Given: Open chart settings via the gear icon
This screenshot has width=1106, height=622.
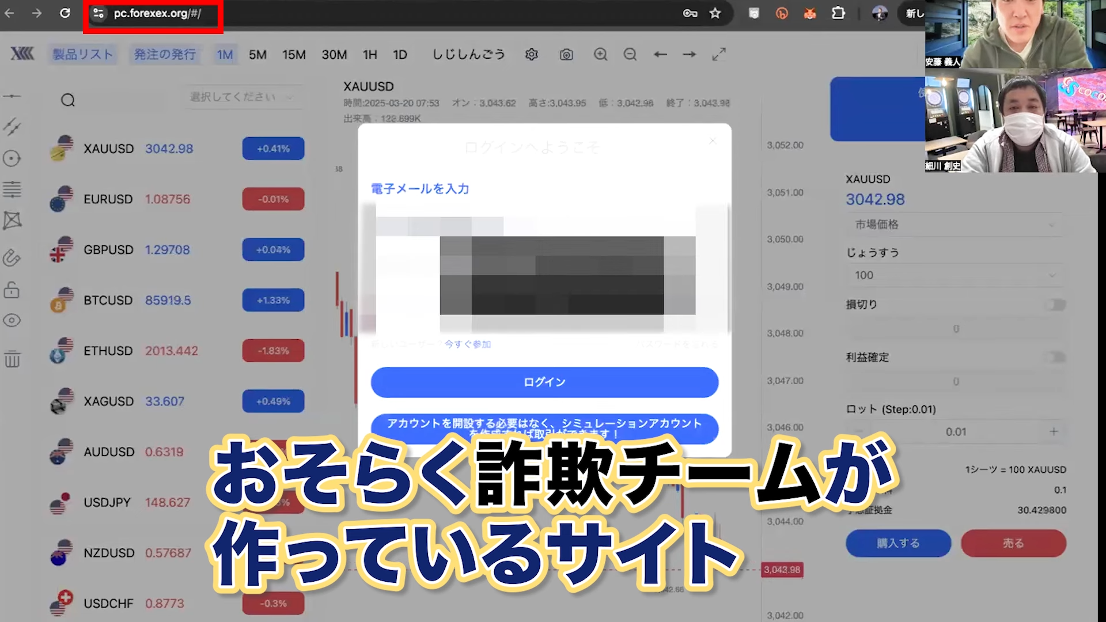Looking at the screenshot, I should tap(531, 54).
